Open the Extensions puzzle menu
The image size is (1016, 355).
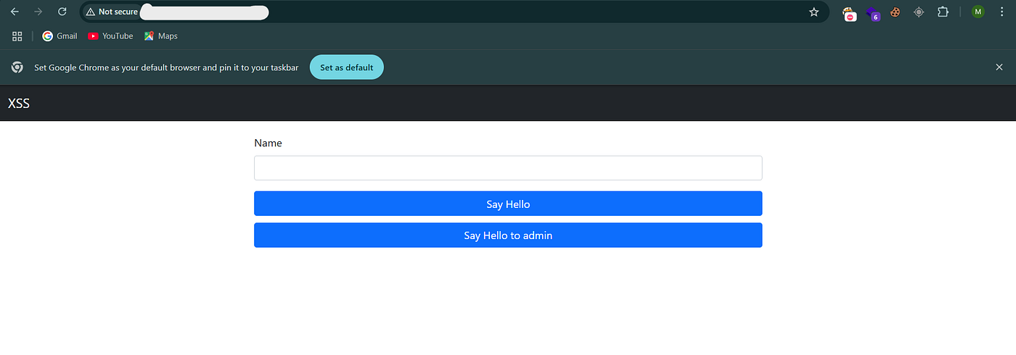click(943, 12)
